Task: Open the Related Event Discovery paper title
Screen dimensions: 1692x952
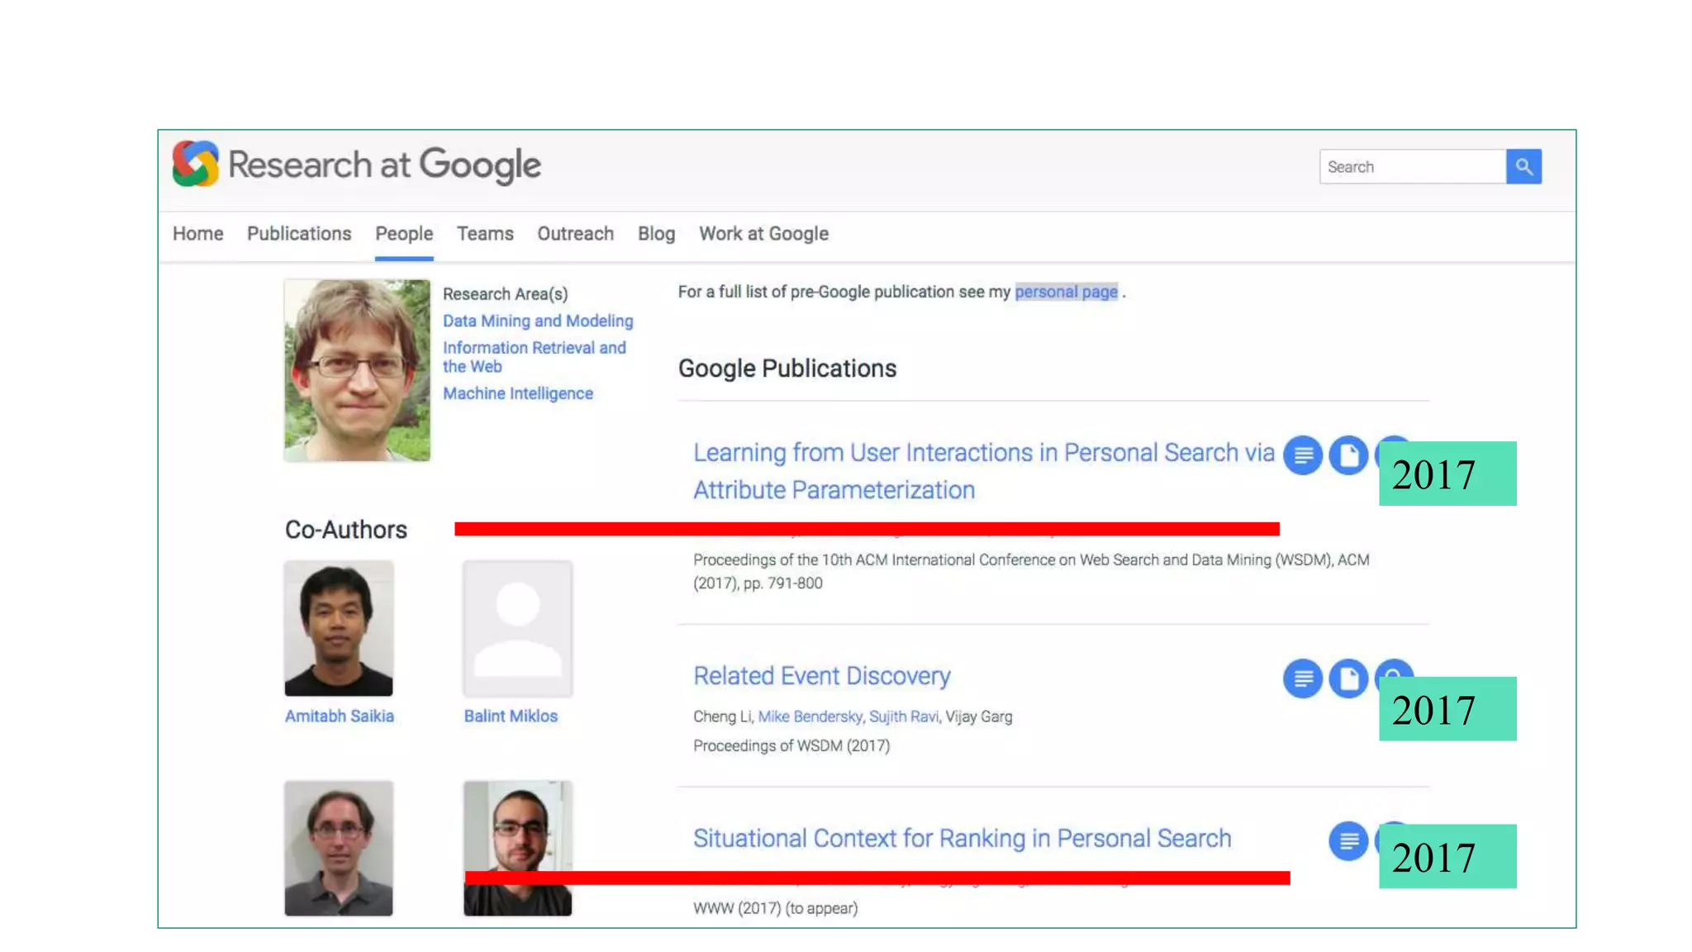Action: [821, 676]
